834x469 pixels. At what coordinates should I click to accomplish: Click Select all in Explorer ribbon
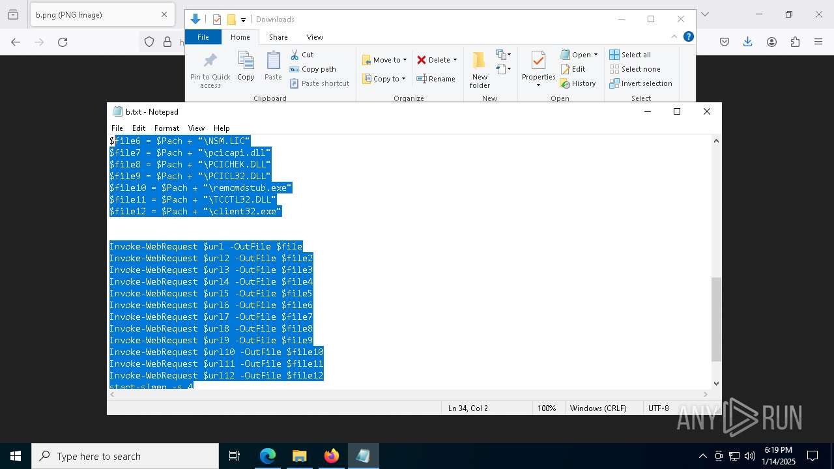tap(629, 55)
